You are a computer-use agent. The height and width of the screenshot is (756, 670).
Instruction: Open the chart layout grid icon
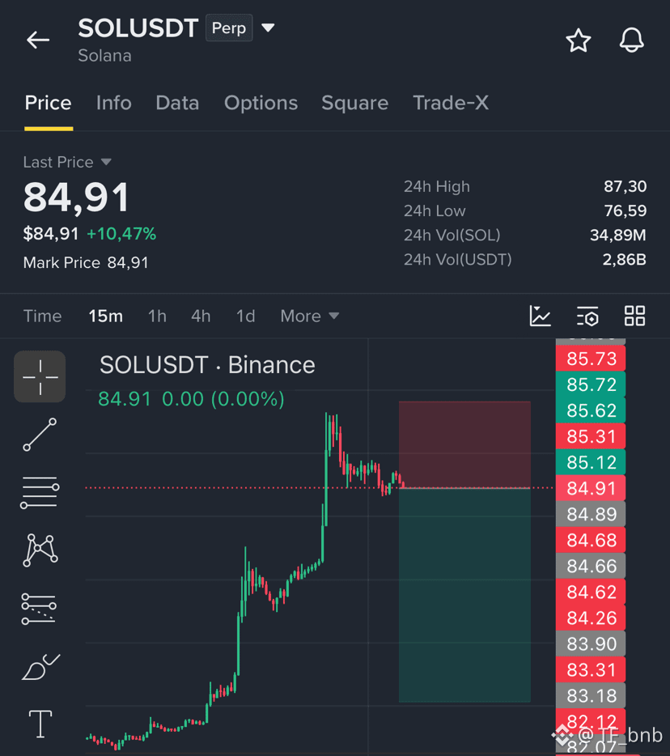(x=635, y=316)
